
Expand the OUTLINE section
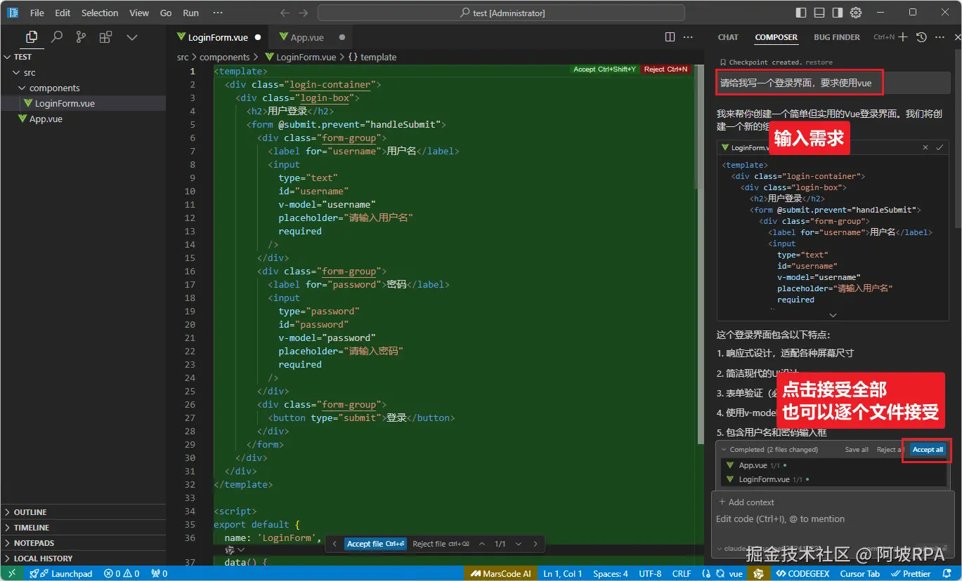tap(30, 512)
